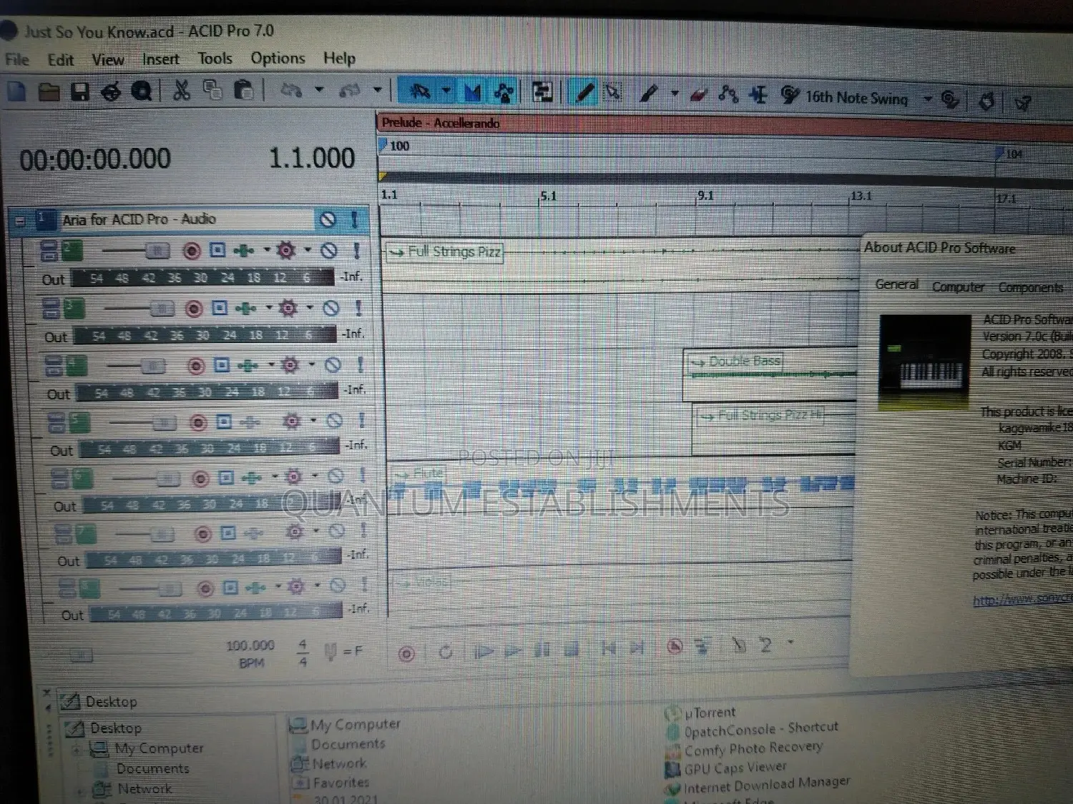Adjust the track 3 volume fader
The width and height of the screenshot is (1073, 804).
[162, 309]
